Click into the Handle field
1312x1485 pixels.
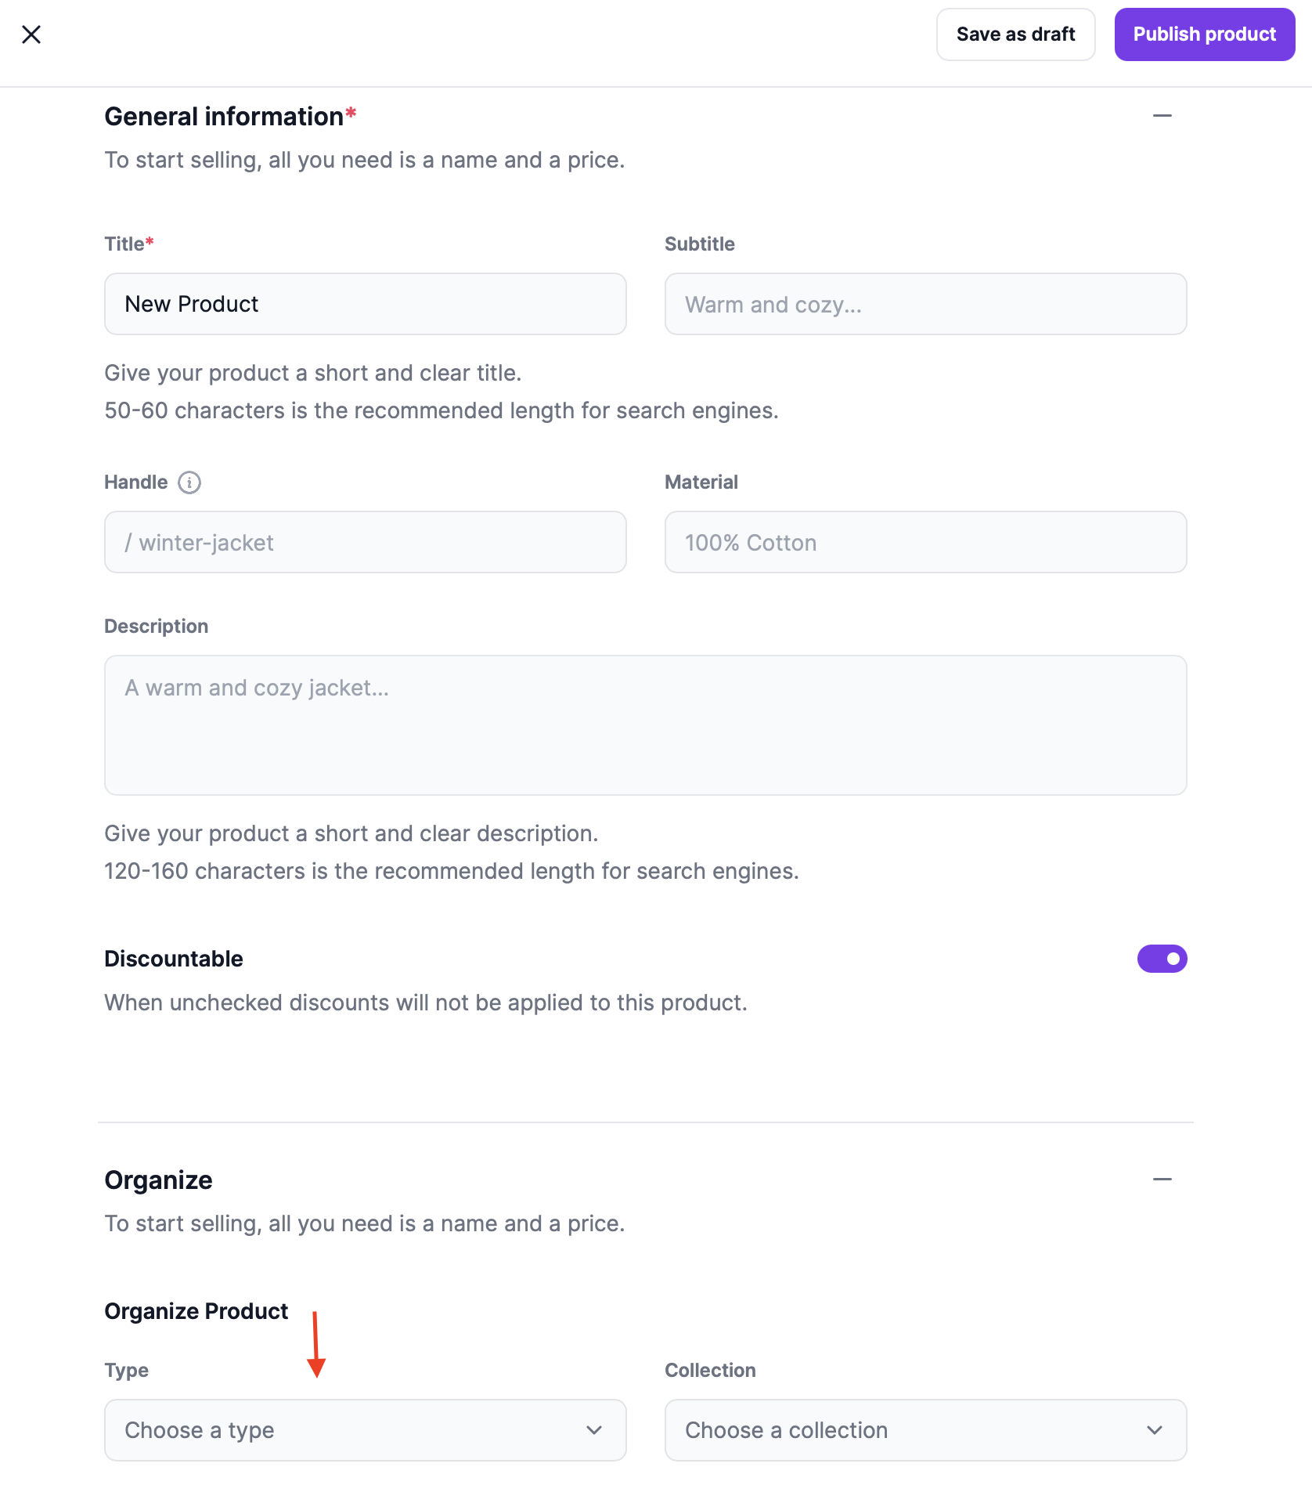[x=365, y=542]
